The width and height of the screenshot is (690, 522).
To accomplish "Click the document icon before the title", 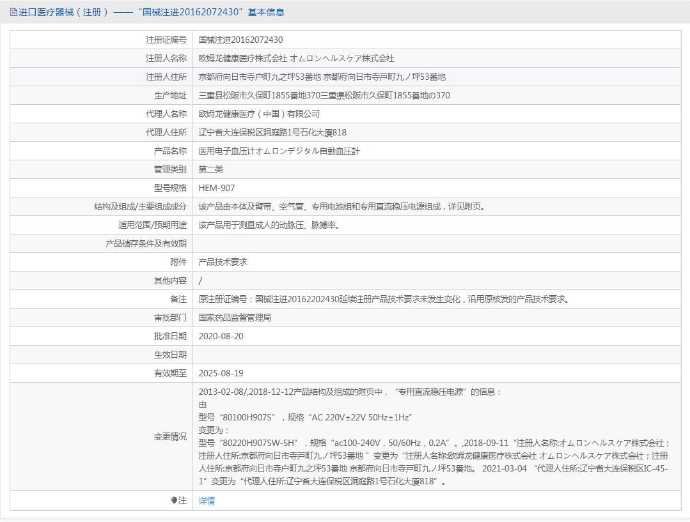I will 13,12.
